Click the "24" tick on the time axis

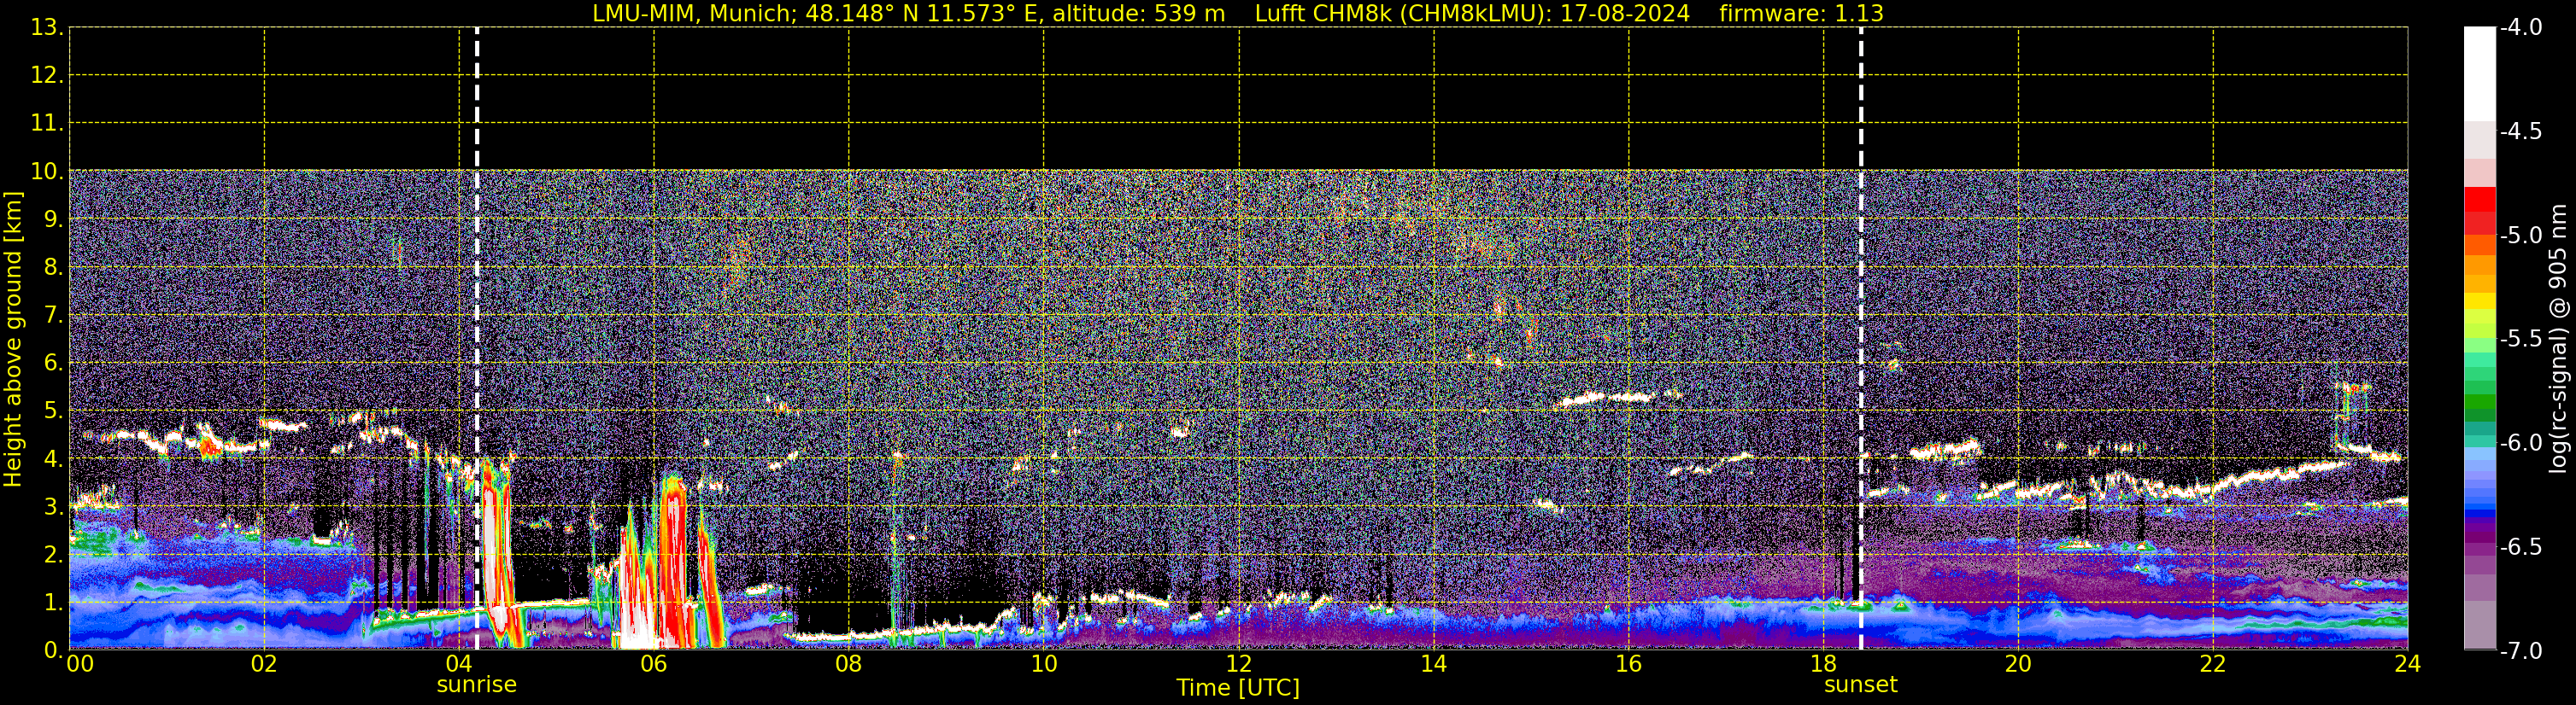click(2407, 665)
